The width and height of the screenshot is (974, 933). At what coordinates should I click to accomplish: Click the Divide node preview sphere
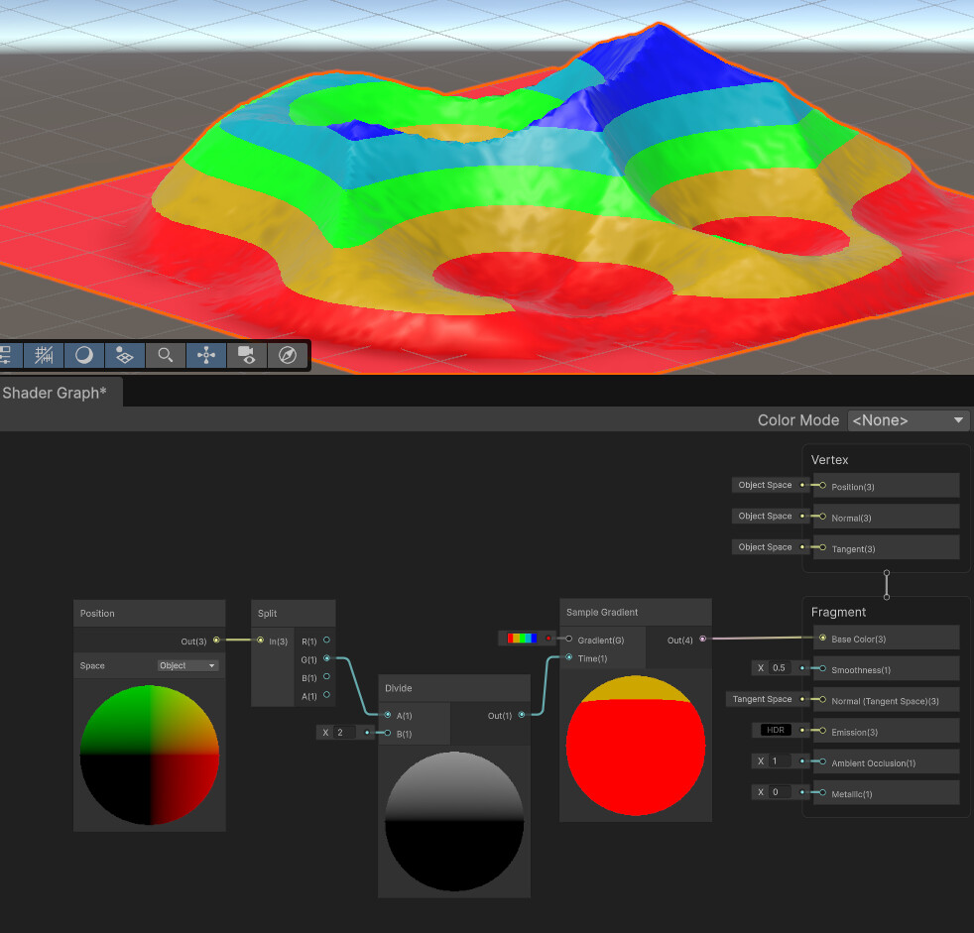[x=453, y=821]
